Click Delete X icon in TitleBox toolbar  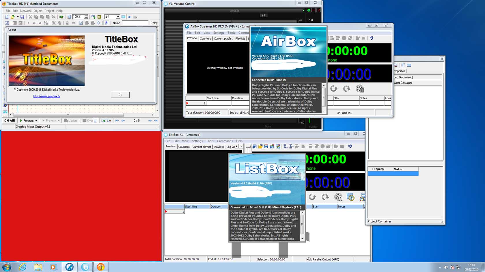click(x=53, y=17)
